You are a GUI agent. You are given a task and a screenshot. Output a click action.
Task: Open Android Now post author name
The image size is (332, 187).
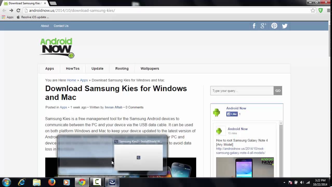(238, 129)
